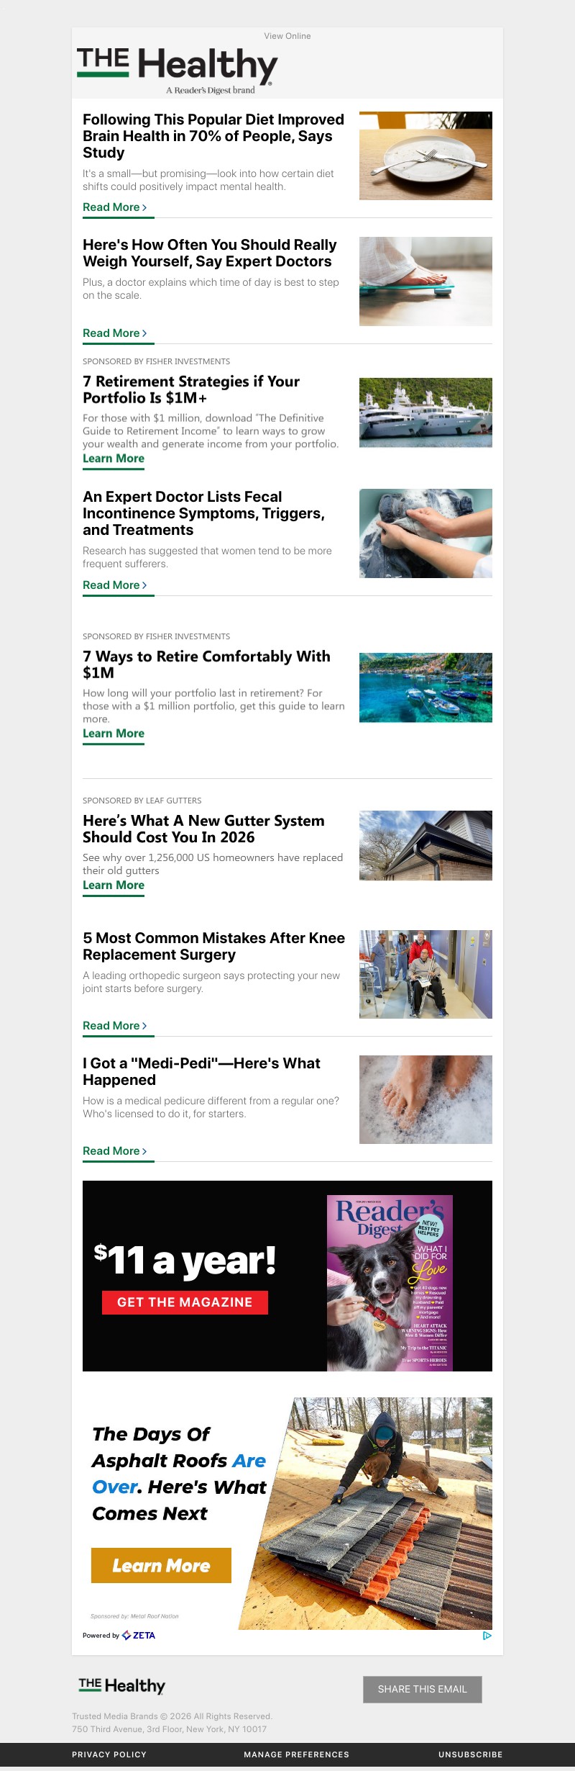Open Read More under the brain health diet article
The height and width of the screenshot is (1771, 575).
115,207
